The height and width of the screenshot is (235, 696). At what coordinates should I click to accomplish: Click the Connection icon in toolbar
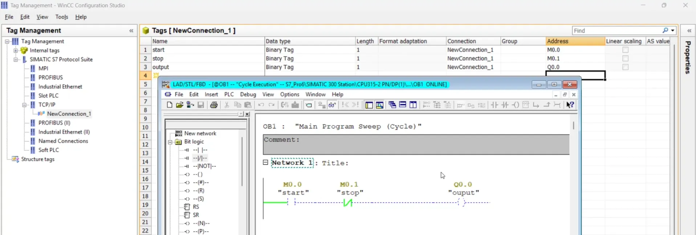click(557, 105)
